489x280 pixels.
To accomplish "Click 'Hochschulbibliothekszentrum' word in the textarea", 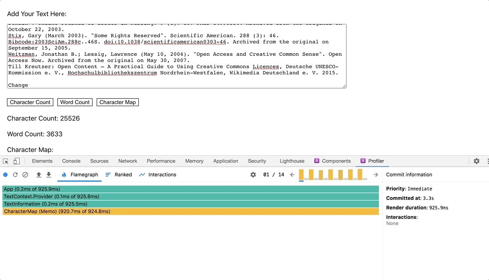I will tap(112, 73).
